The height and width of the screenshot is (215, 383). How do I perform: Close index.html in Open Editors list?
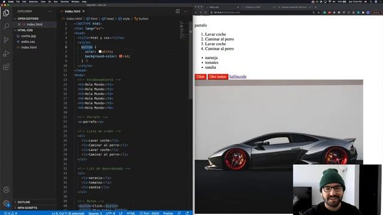pos(19,24)
